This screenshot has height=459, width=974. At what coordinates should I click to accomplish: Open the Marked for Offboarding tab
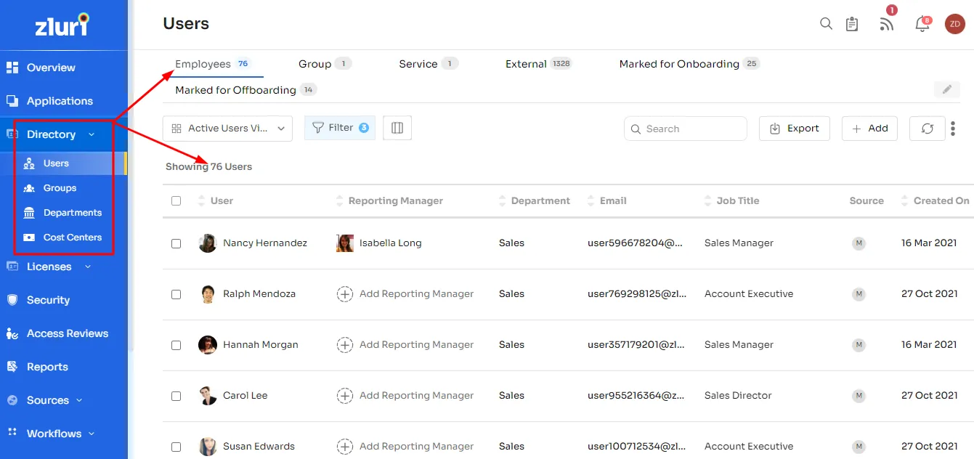coord(246,90)
